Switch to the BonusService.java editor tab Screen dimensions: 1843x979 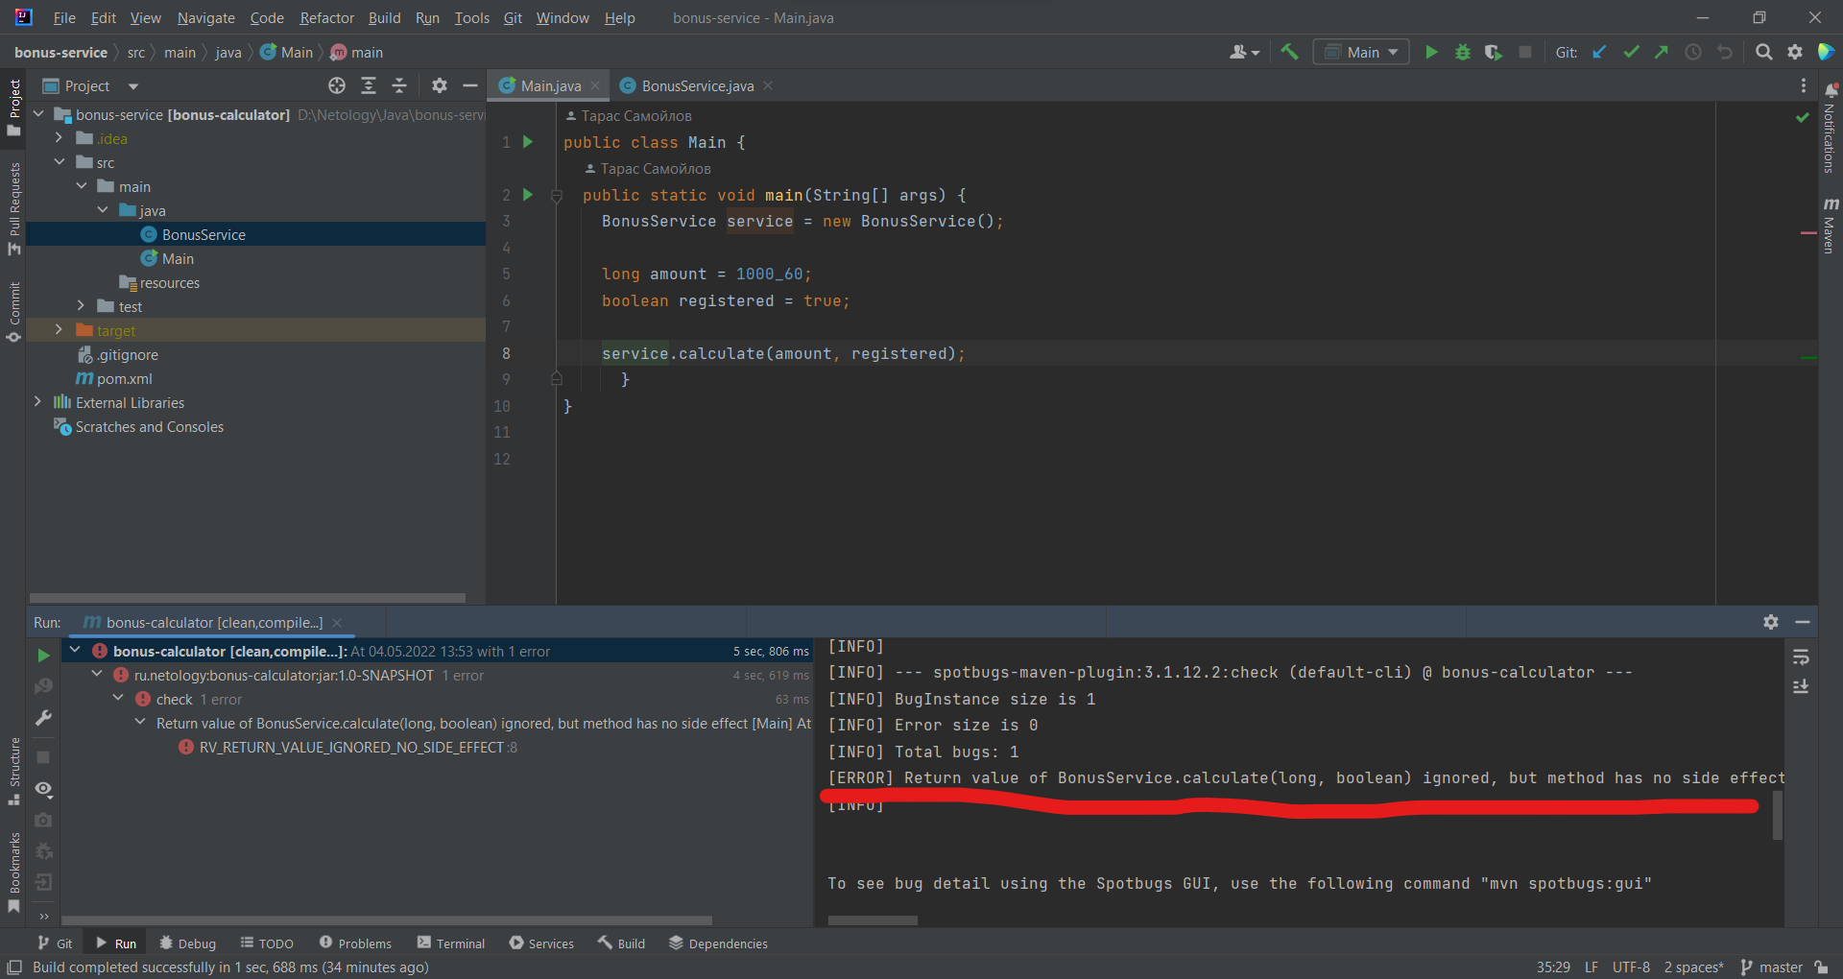click(x=696, y=85)
